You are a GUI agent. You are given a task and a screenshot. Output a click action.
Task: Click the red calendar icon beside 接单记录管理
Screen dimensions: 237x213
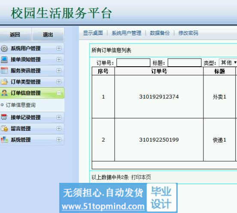[x=4, y=117]
